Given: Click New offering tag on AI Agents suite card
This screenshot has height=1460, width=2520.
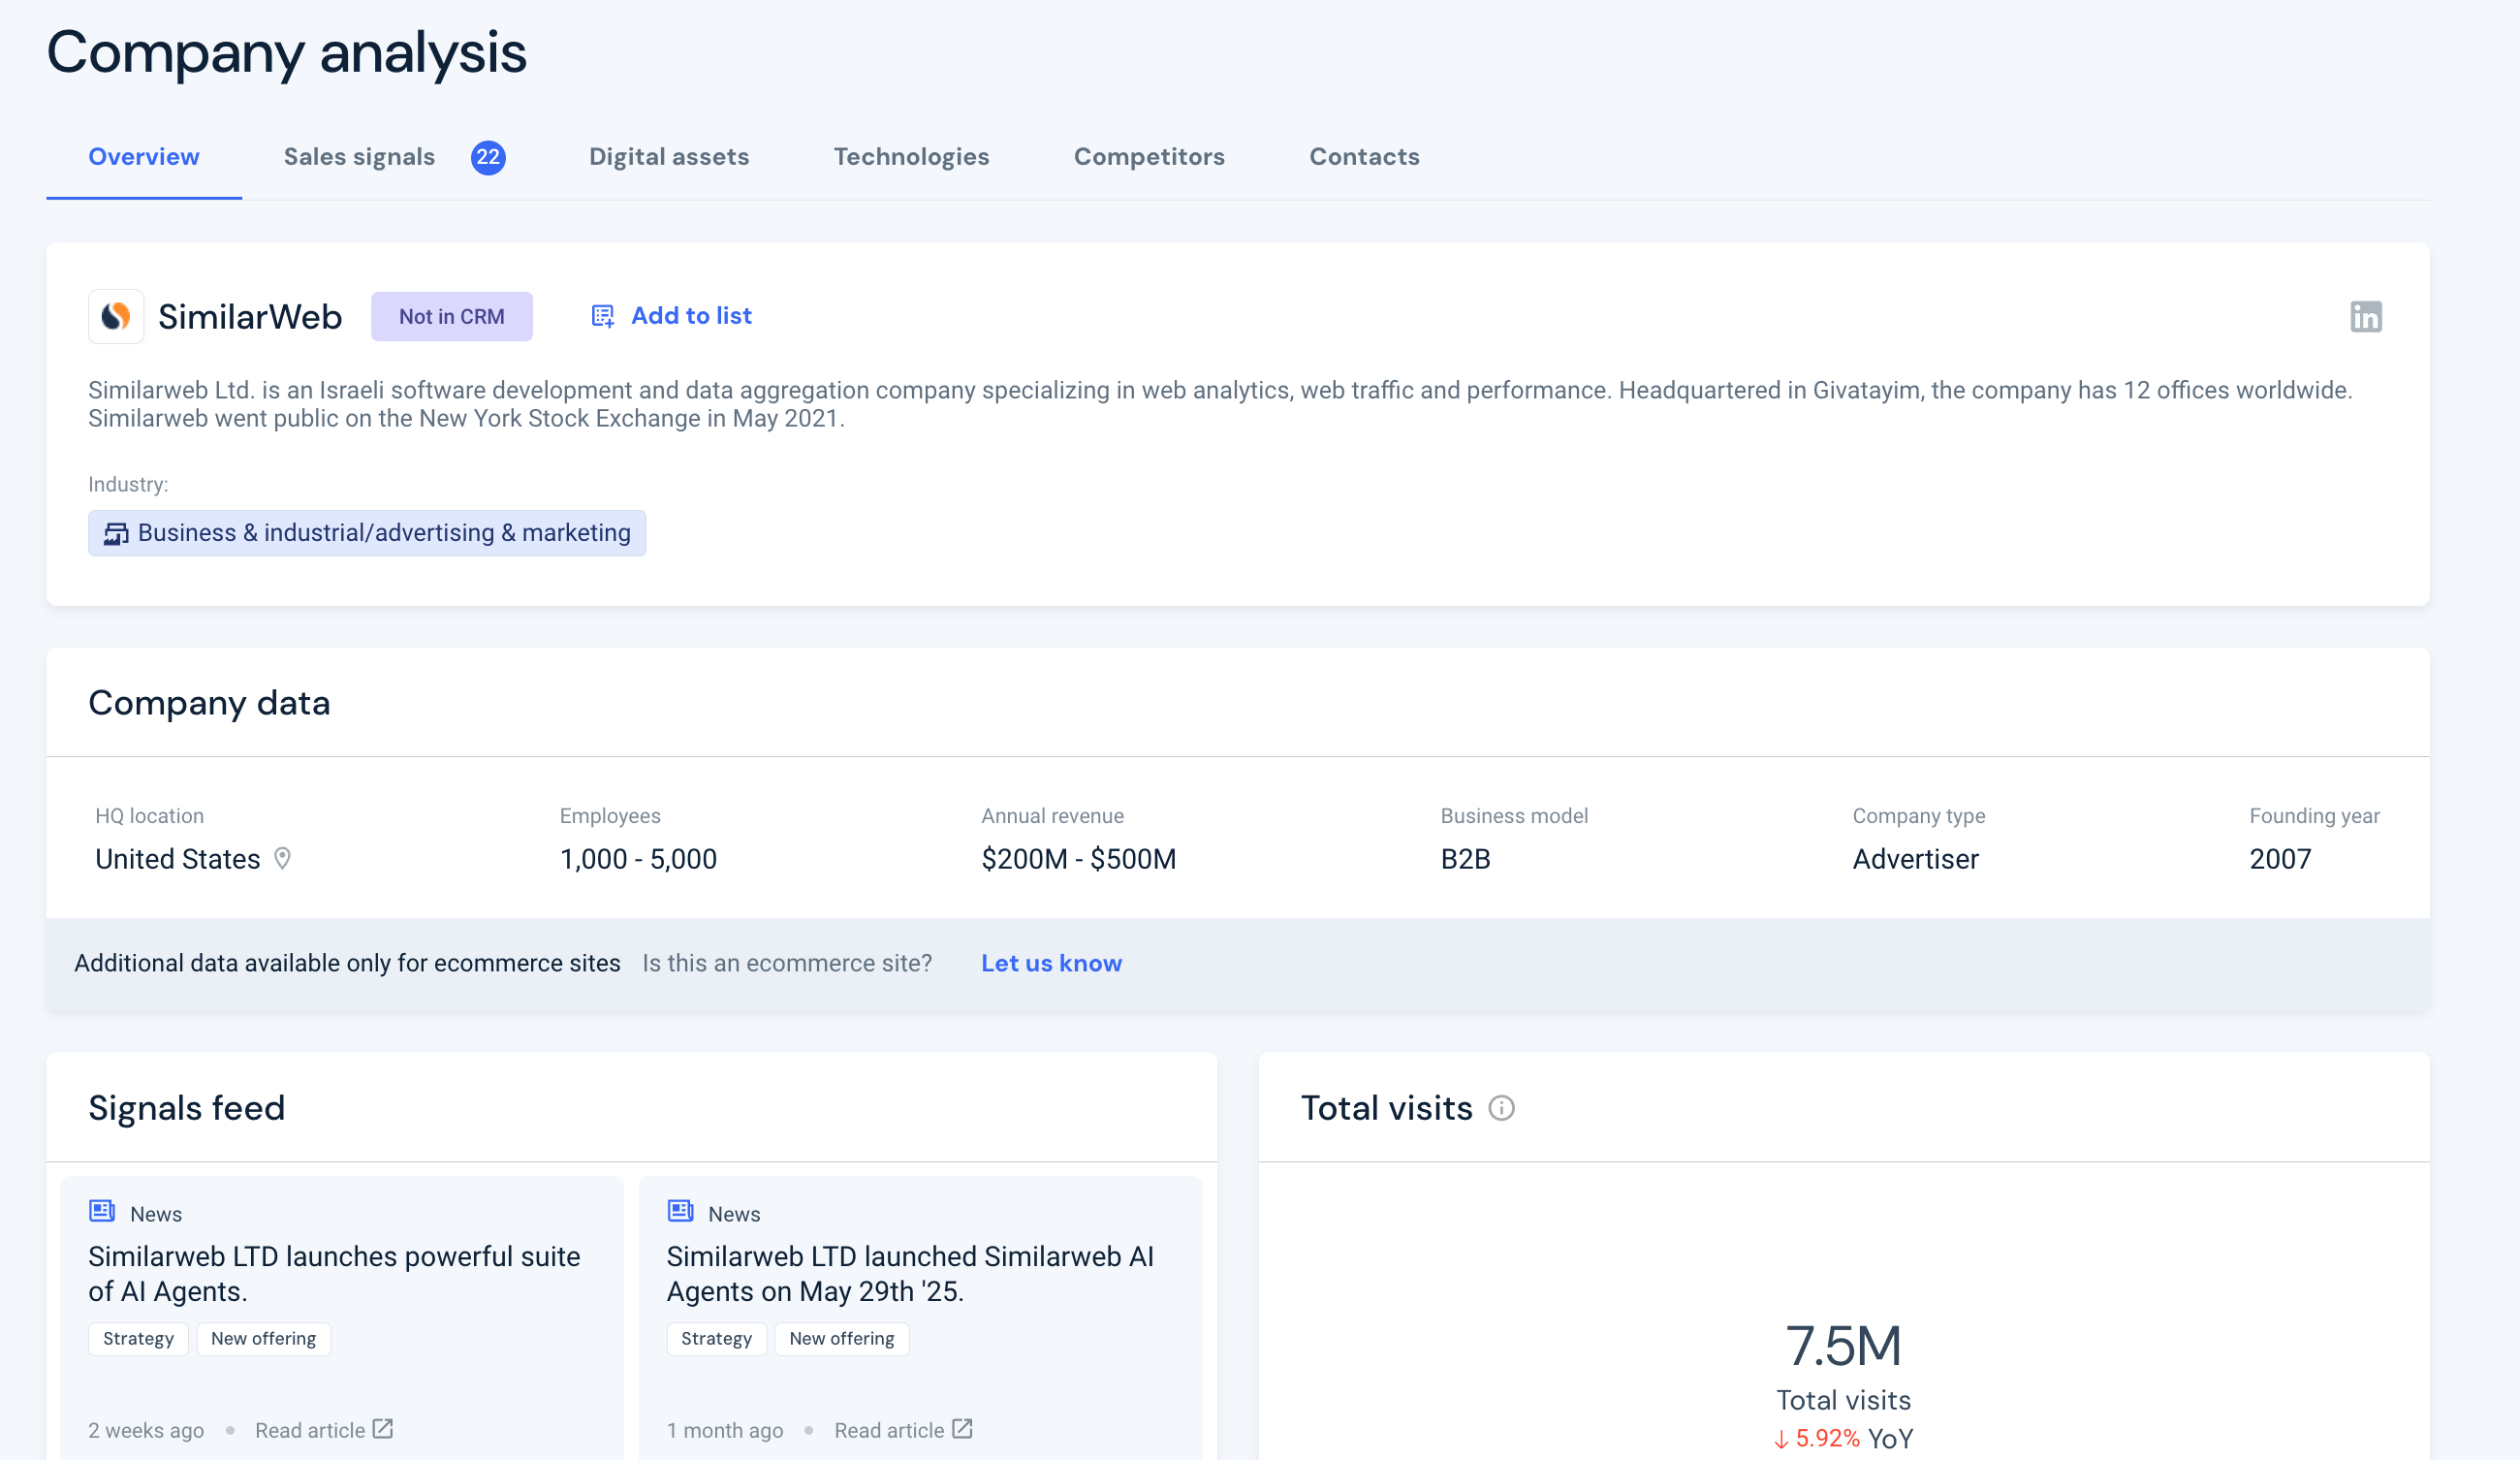Looking at the screenshot, I should coord(263,1338).
